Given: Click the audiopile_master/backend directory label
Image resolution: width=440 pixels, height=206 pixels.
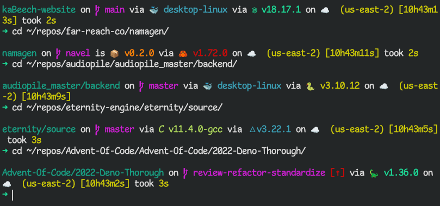Looking at the screenshot, I should [61, 86].
